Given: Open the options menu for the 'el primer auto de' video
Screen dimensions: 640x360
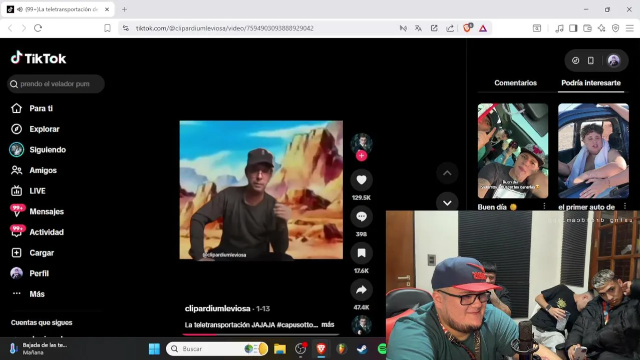Looking at the screenshot, I should tap(624, 206).
